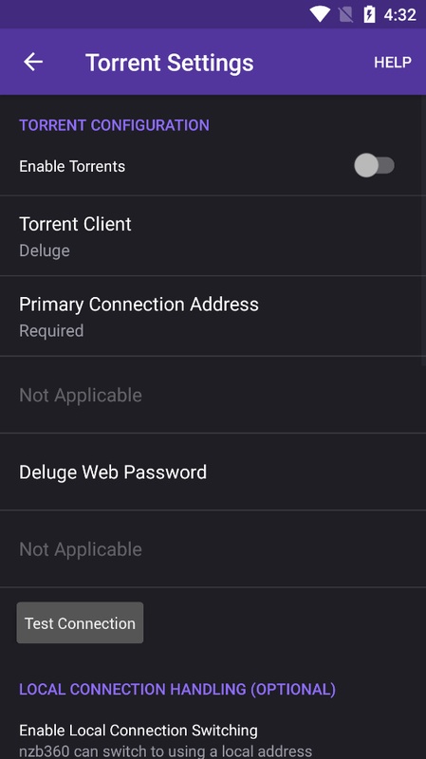Tap the Deluge client value text
Screen dimensions: 426x759
(x=45, y=250)
